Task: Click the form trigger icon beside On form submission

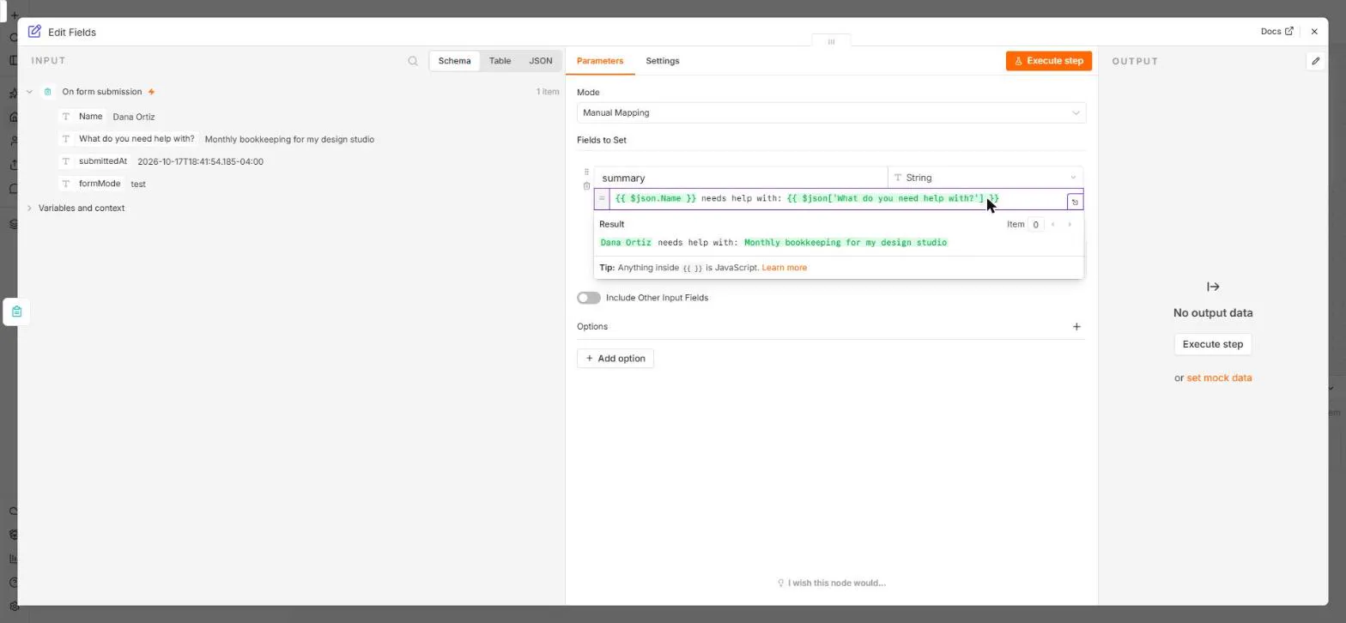Action: [x=47, y=92]
